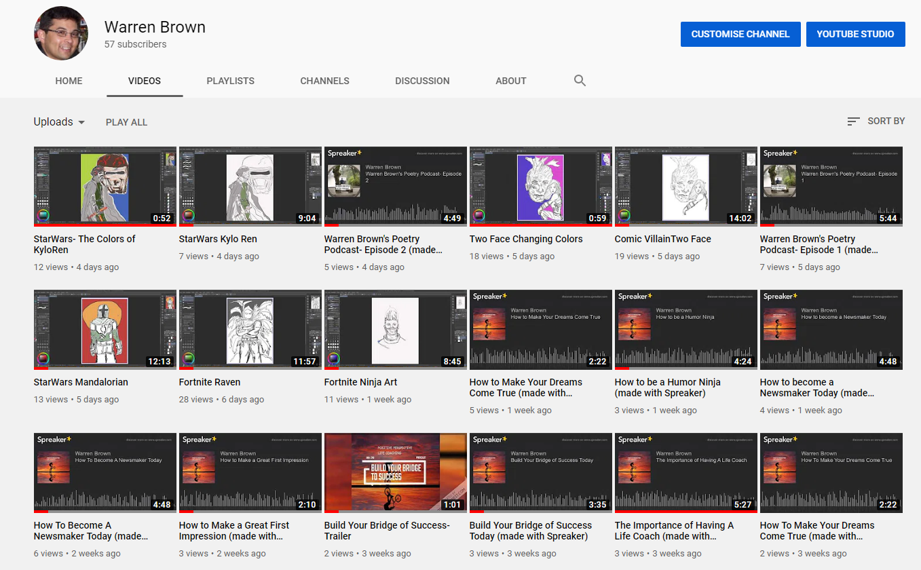Click the Two Face Changing Colors title
Screen dimensions: 921x570
pyautogui.click(x=526, y=239)
